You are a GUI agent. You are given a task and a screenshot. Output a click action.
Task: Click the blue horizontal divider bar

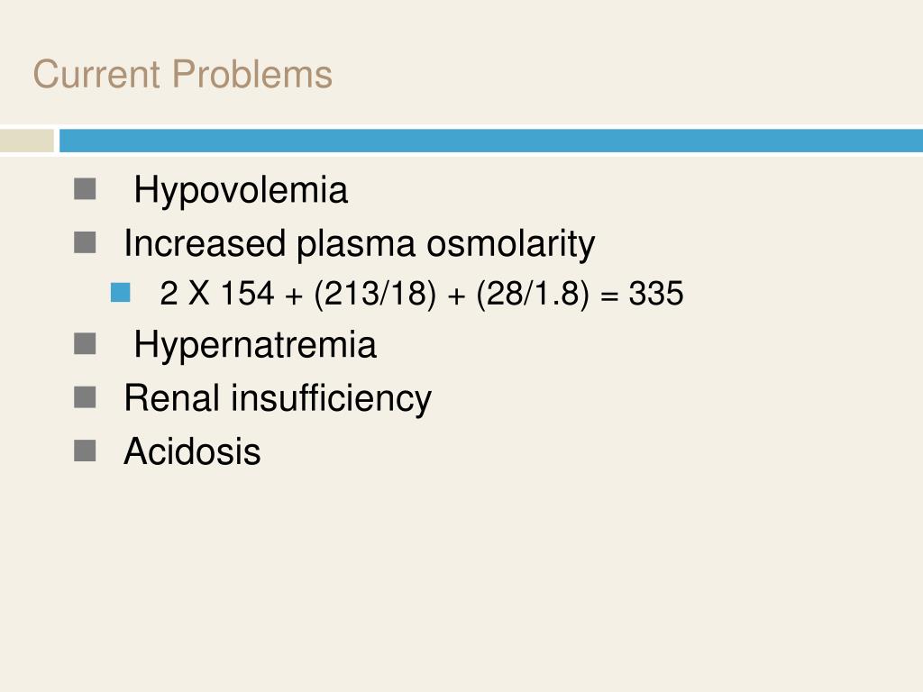pos(491,141)
